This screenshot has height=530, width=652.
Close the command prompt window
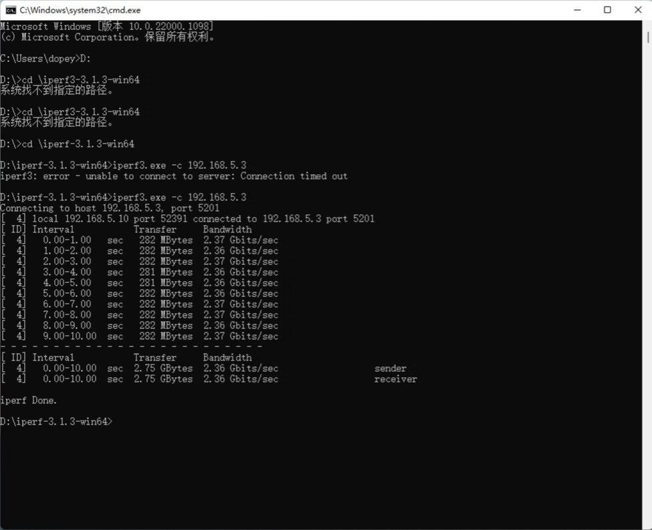[637, 10]
